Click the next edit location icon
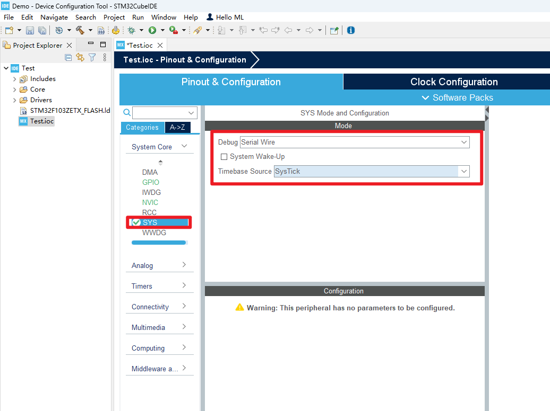This screenshot has width=550, height=411. [x=276, y=31]
